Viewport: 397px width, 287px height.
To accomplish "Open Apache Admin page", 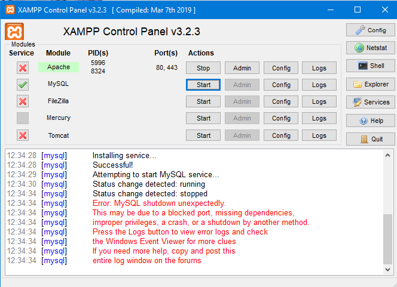I will tap(242, 68).
